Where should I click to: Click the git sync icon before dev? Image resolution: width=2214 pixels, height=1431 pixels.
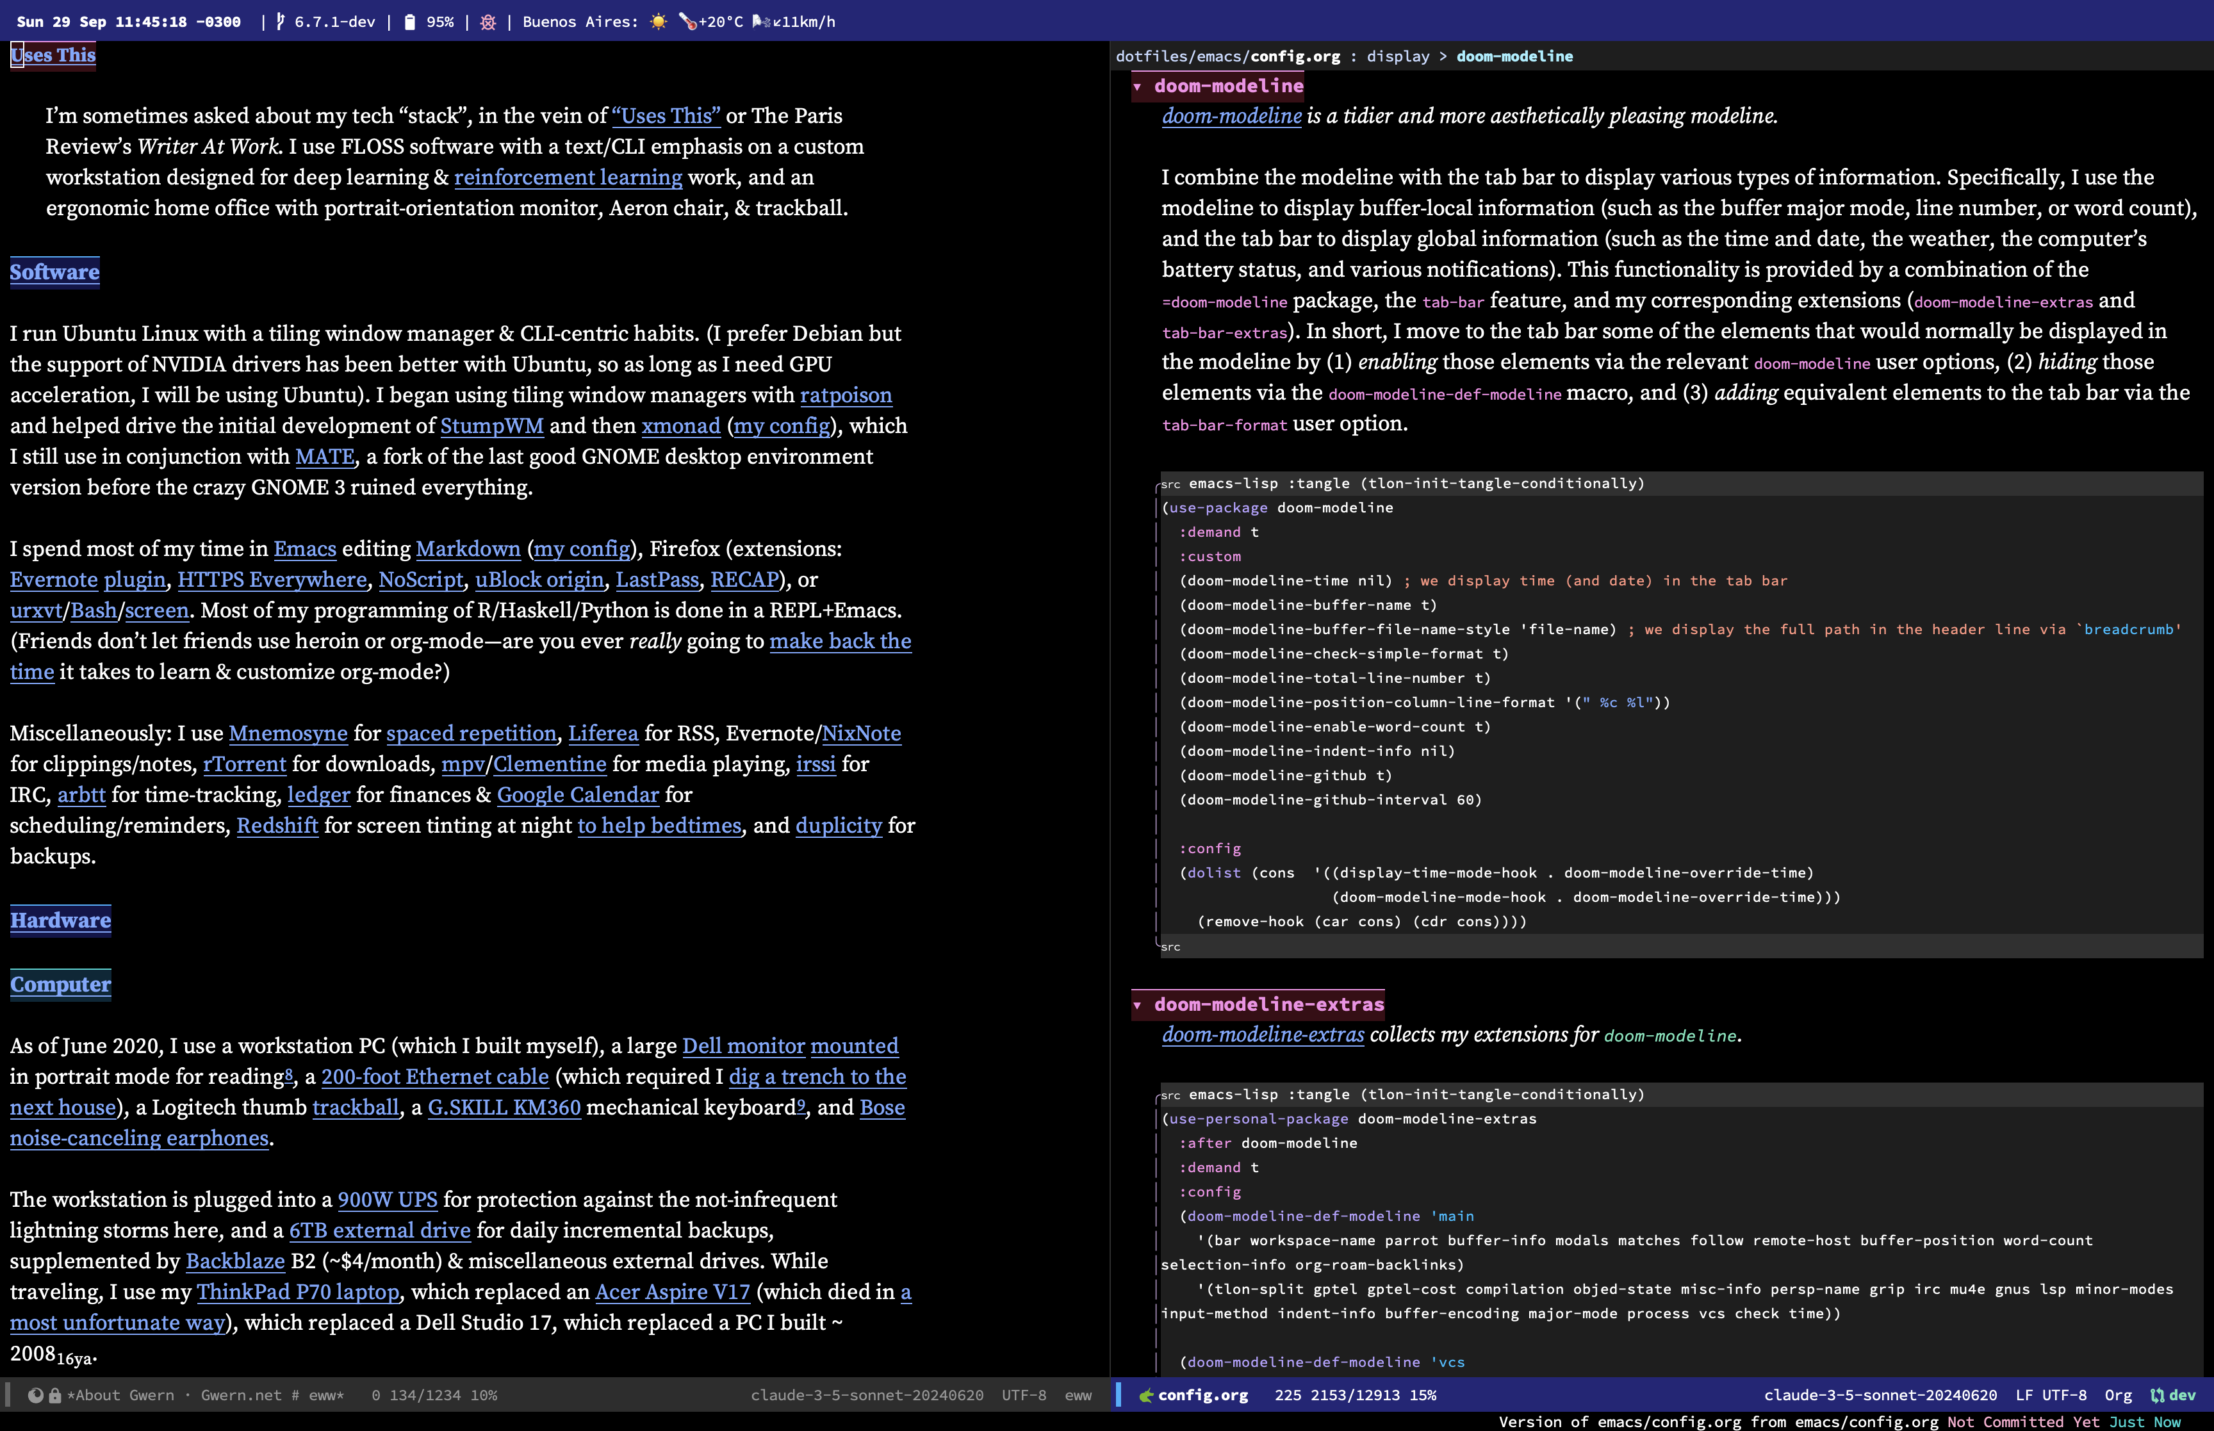click(x=2156, y=1394)
